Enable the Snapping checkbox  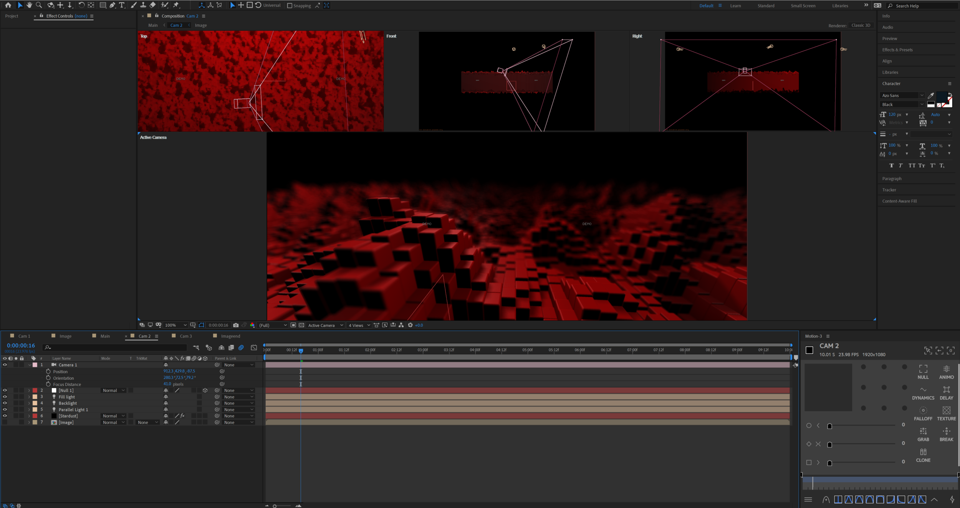pyautogui.click(x=290, y=5)
